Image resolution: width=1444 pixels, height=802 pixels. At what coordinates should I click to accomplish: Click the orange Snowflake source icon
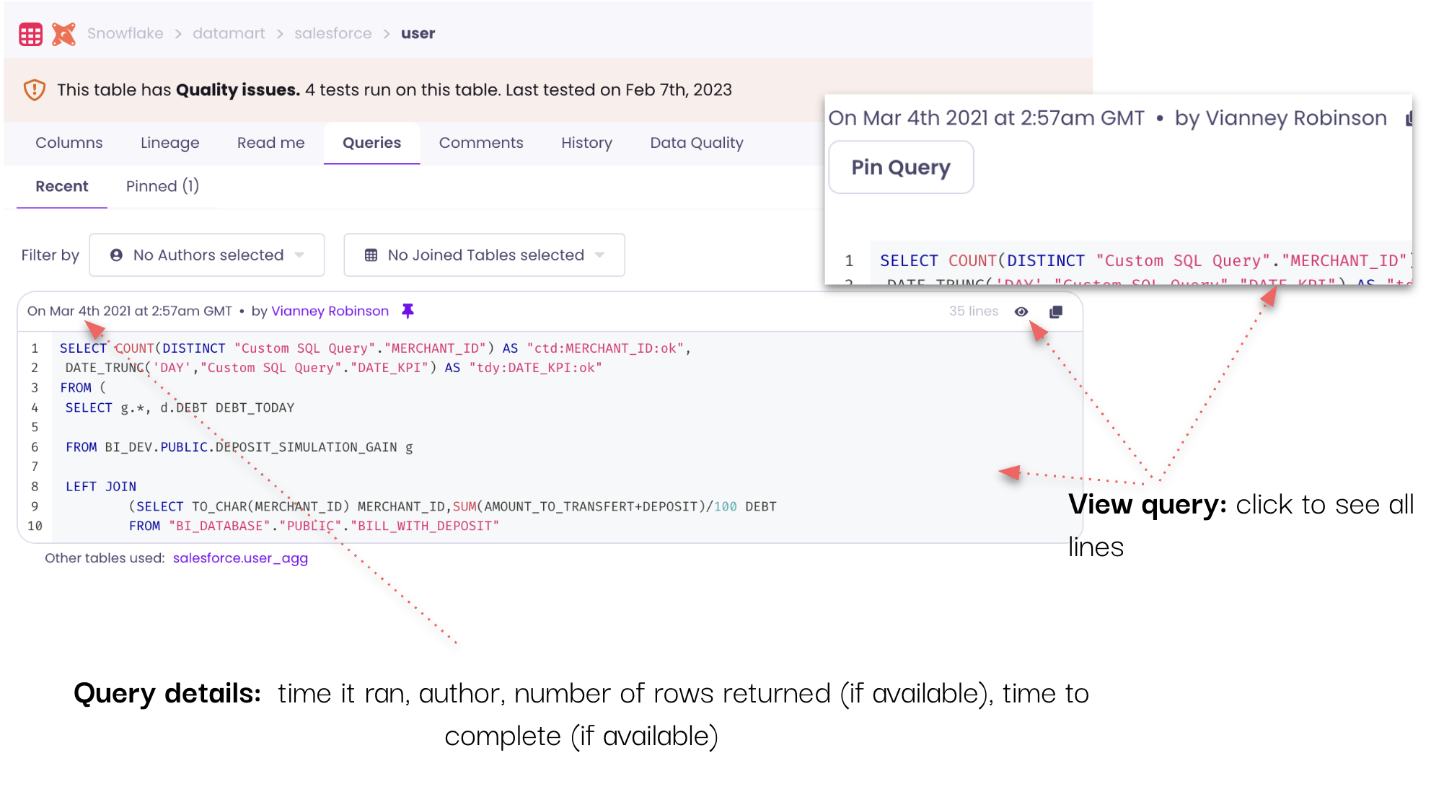pos(63,34)
